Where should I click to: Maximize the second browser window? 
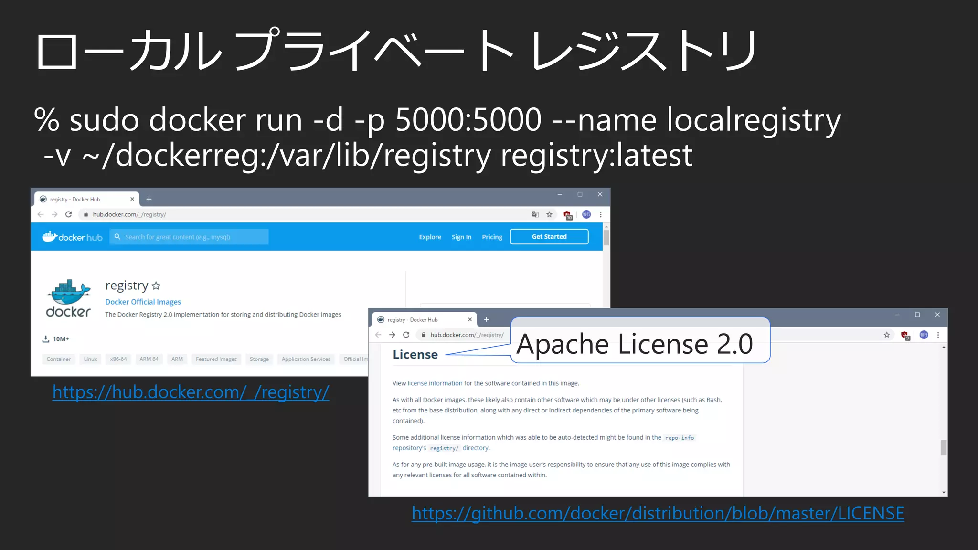click(x=917, y=315)
